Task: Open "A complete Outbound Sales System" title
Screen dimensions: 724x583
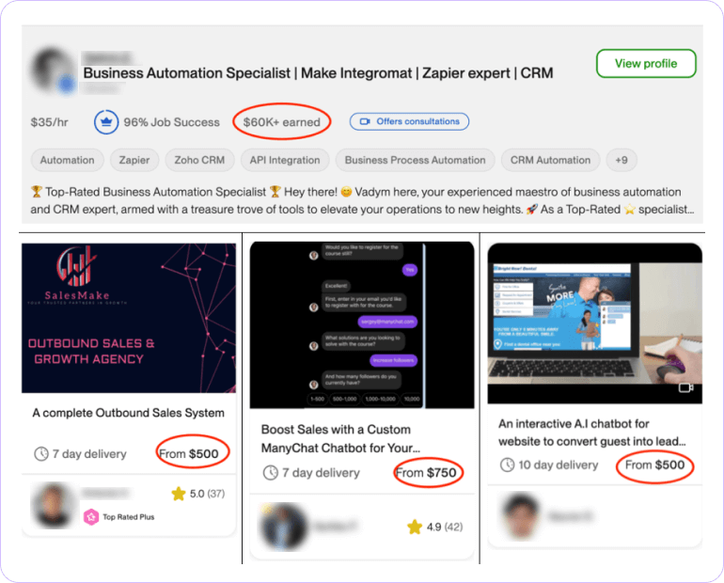Action: [x=128, y=413]
